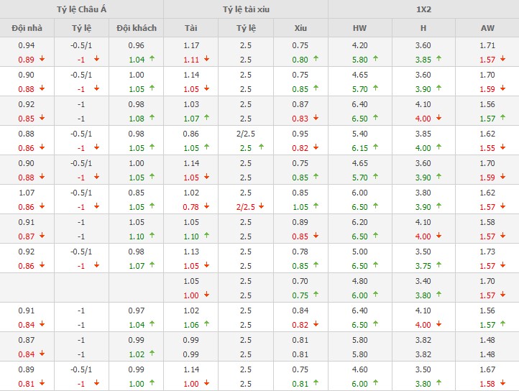The height and width of the screenshot is (391, 519).
Task: Click the green up arrow next to 3.75
Action: (441, 265)
